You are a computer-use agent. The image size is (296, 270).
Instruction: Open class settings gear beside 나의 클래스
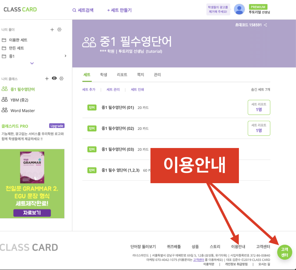61,78
